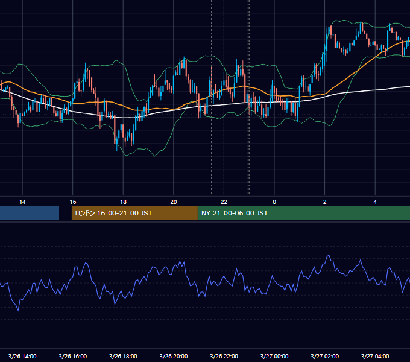
Task: Click the '3/27 00:00' time label
Action: pyautogui.click(x=274, y=356)
